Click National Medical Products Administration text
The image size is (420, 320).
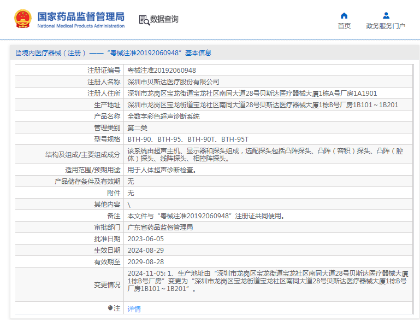pyautogui.click(x=81, y=26)
